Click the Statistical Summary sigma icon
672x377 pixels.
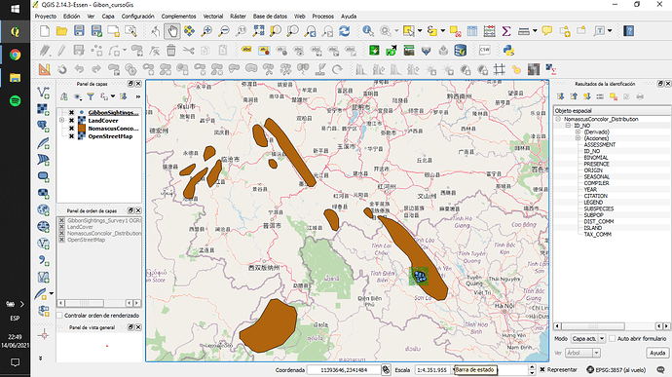coord(506,31)
